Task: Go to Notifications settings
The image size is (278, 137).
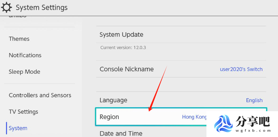Action: pyautogui.click(x=25, y=55)
